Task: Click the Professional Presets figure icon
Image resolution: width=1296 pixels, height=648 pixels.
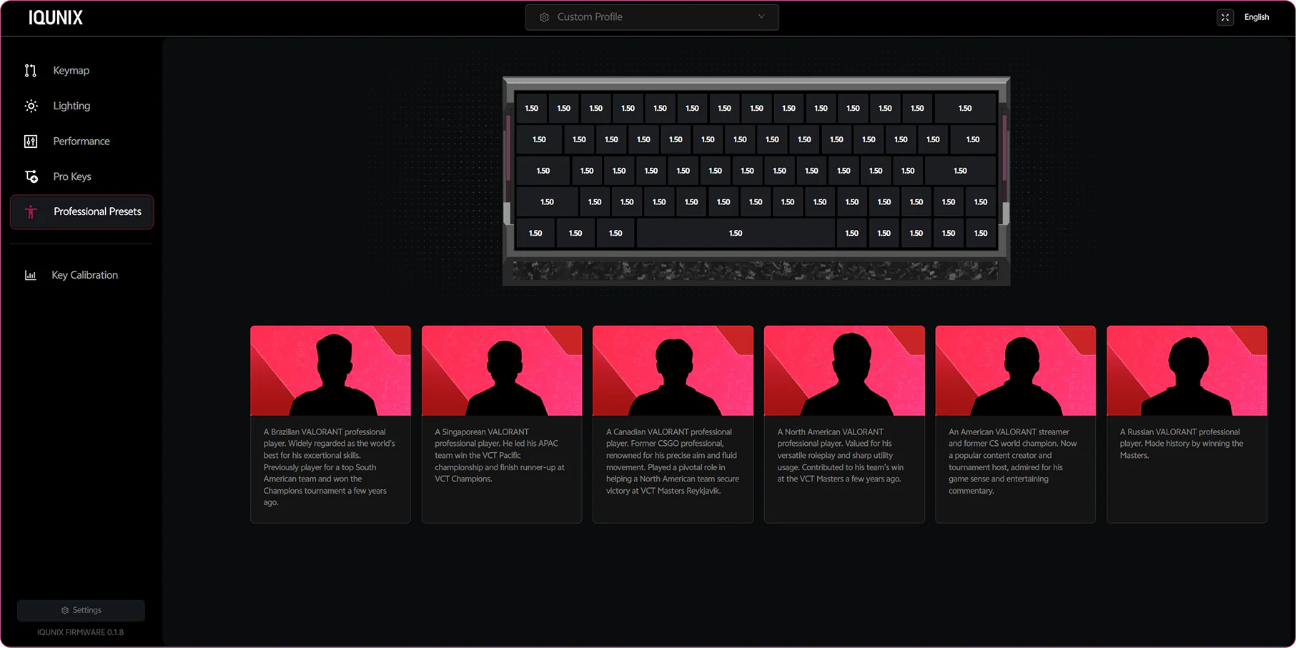Action: click(31, 212)
